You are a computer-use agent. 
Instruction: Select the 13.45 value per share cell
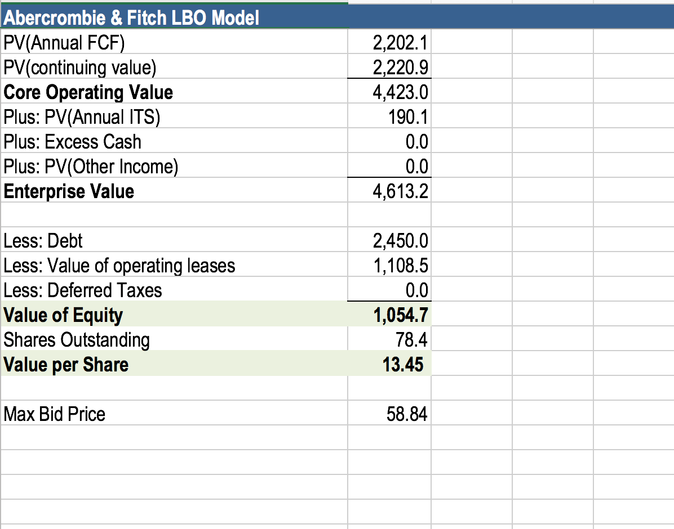389,364
